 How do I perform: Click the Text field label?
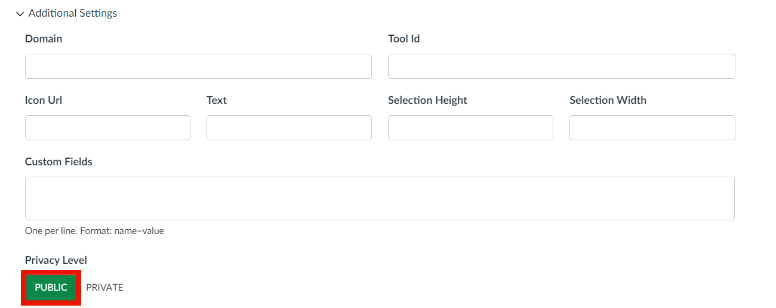(217, 100)
